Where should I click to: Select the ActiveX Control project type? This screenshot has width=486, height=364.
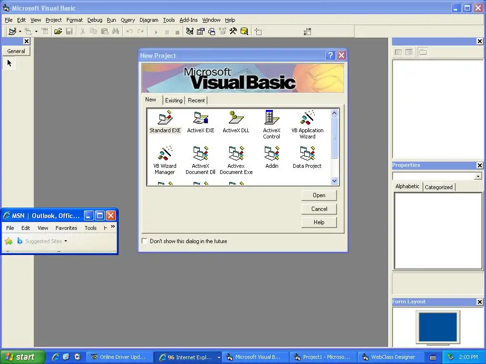point(271,125)
